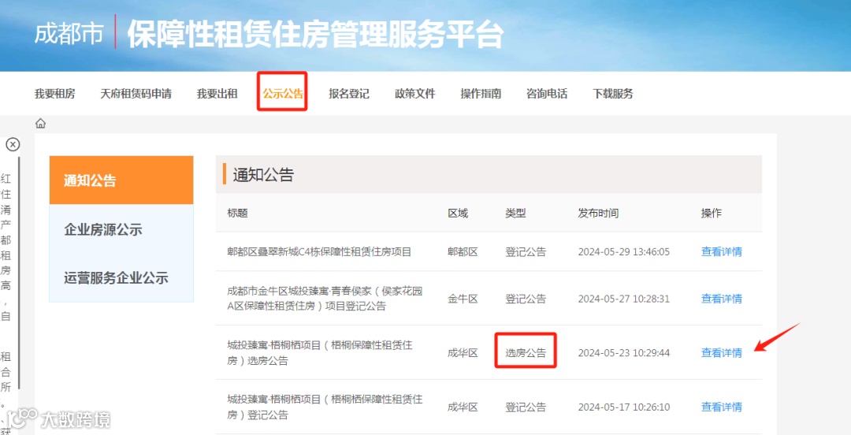Viewport: 851px width, 435px height.
Task: Open 政策文件 navigation item
Action: pyautogui.click(x=415, y=94)
